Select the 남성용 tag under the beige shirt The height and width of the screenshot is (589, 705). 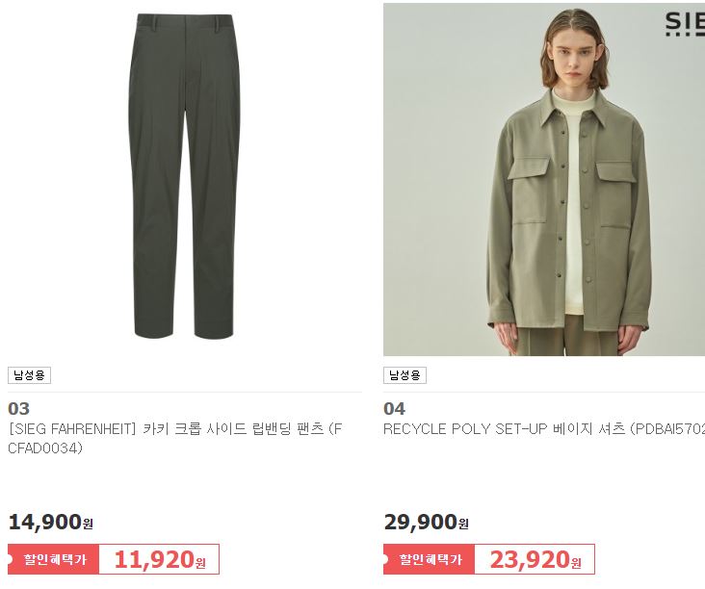405,375
